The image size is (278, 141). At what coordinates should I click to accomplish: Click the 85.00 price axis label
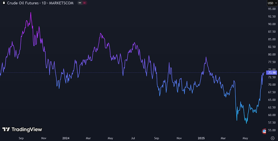click(x=272, y=39)
